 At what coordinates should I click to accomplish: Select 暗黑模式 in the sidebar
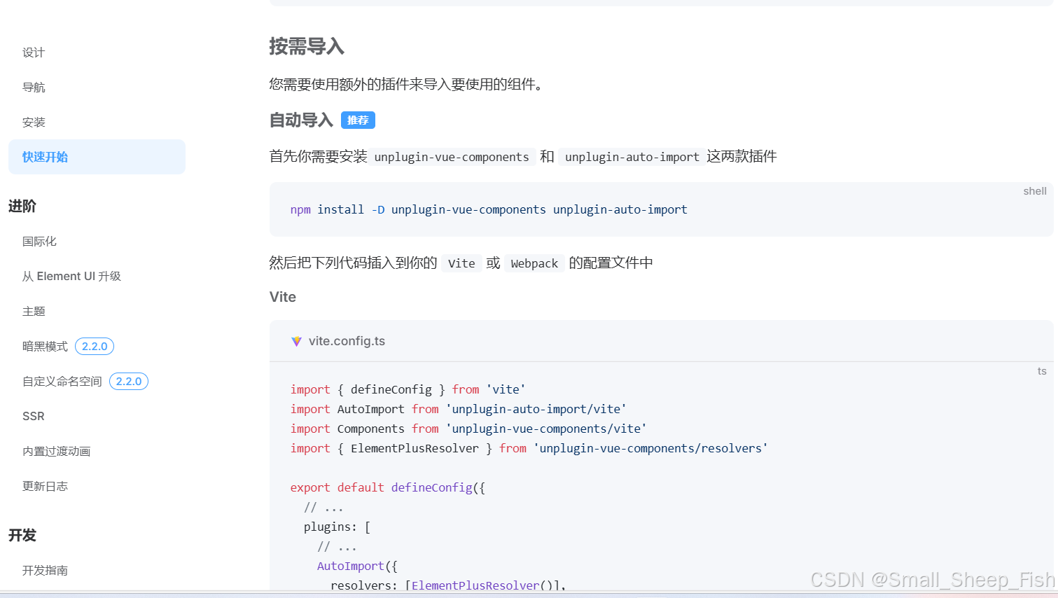click(x=45, y=346)
